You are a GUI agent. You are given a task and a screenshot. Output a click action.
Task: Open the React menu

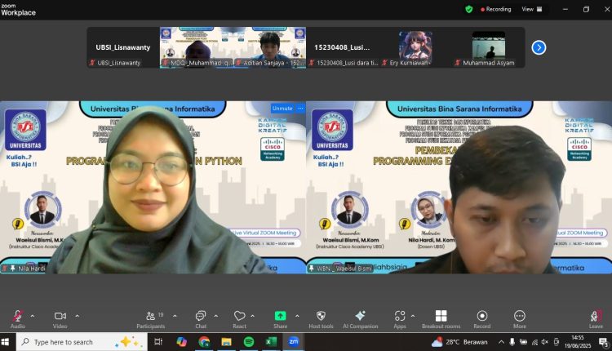(x=240, y=319)
